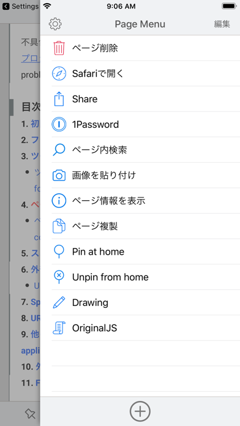Click the 1Password keyhole icon
The width and height of the screenshot is (240, 426).
59,124
